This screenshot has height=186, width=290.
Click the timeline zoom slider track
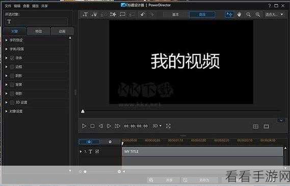(102, 172)
